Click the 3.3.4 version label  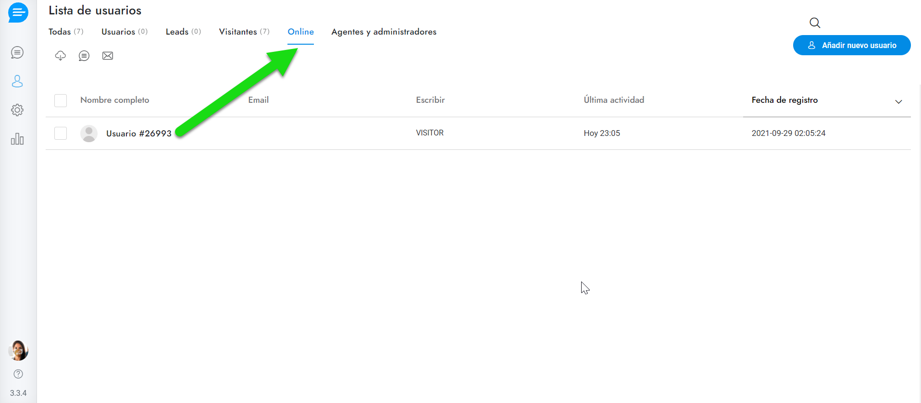(18, 393)
